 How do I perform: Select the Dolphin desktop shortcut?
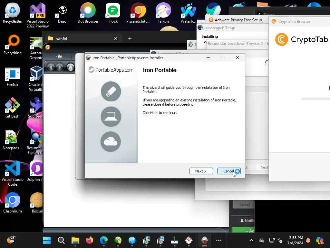tap(35, 171)
